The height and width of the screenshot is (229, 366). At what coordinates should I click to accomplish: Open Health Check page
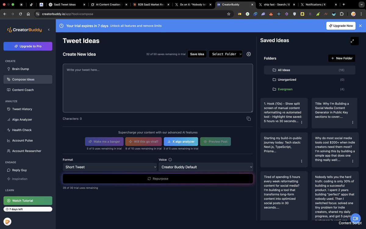28,130
